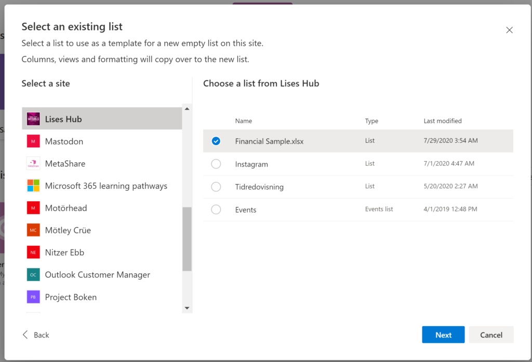The height and width of the screenshot is (362, 532).
Task: Click the Project Boken PB icon
Action: coord(33,297)
